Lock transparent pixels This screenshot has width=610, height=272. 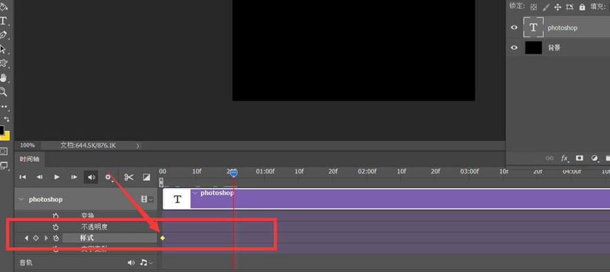point(534,7)
